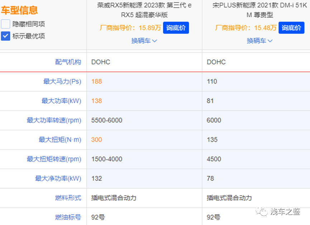
Task: Click the 最大功率转速(rpm) row label
Action: tap(54, 120)
